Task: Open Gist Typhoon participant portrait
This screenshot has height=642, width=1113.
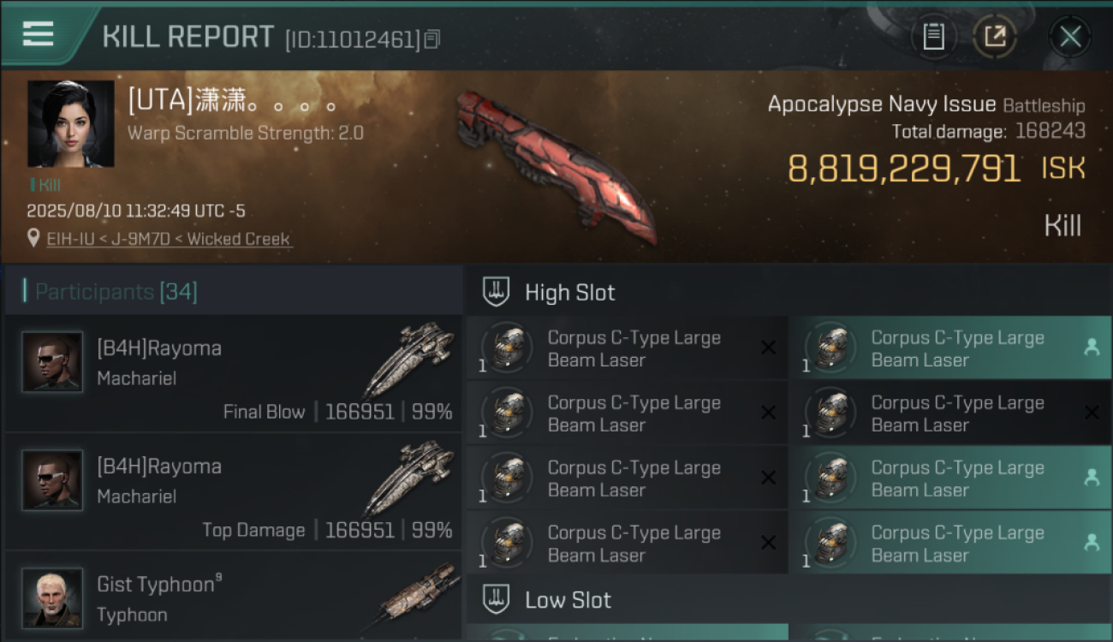Action: click(x=52, y=597)
